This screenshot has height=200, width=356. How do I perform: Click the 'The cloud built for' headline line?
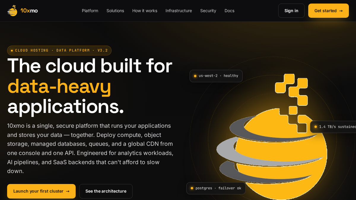[90, 65]
